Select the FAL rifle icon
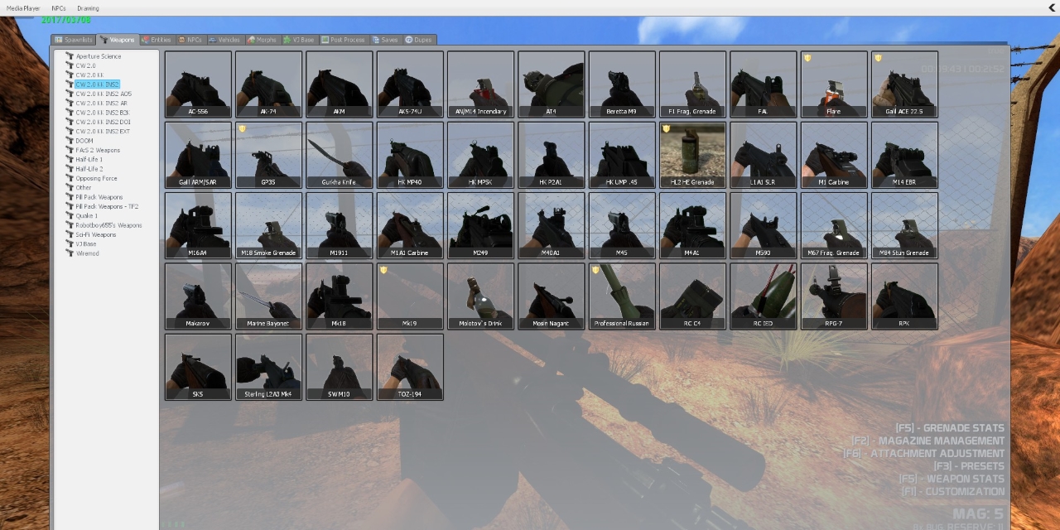Image resolution: width=1060 pixels, height=530 pixels. pyautogui.click(x=764, y=84)
